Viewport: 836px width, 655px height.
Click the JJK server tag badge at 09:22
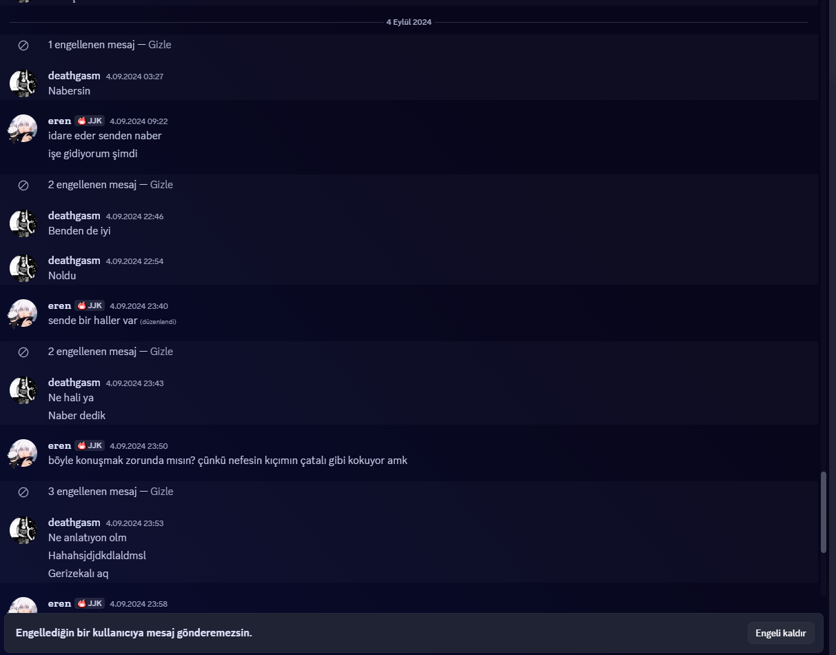pyautogui.click(x=90, y=121)
